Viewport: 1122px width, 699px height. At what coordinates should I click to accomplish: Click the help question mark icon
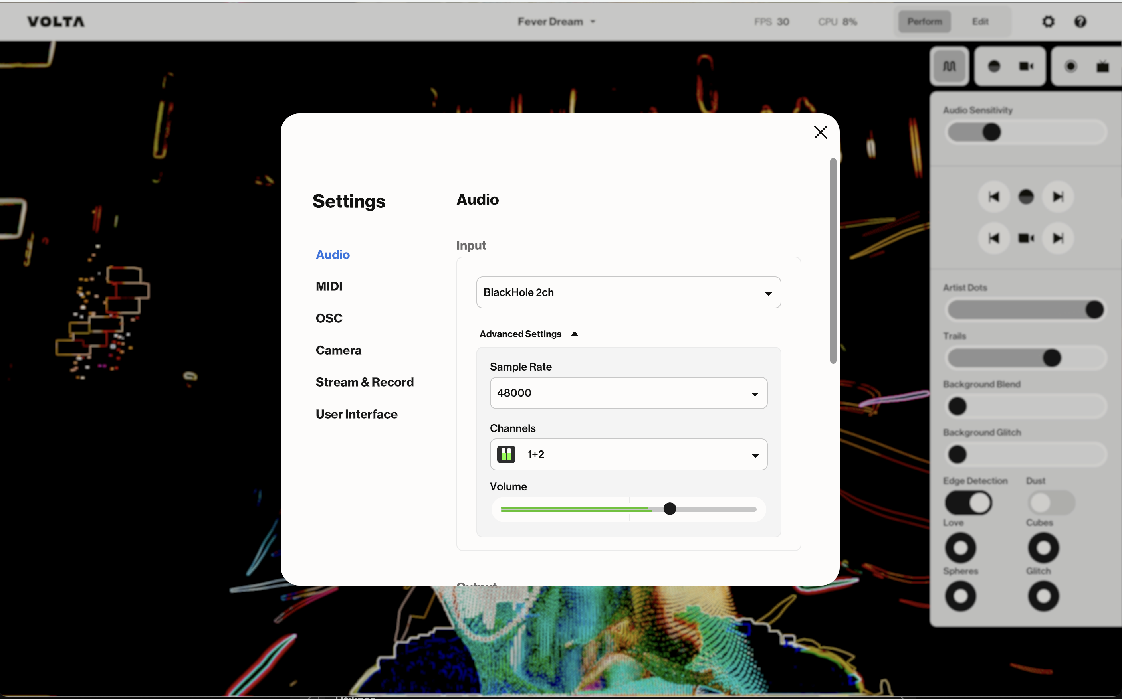[1080, 22]
